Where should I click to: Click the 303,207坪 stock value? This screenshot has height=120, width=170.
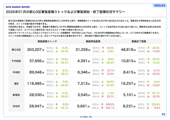pos(36,50)
